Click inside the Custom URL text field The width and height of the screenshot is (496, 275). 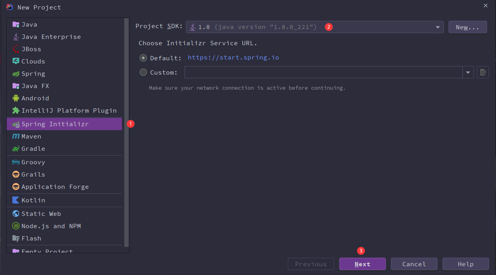[323, 73]
